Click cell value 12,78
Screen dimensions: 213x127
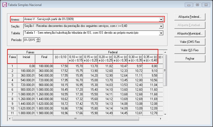pos(150,113)
